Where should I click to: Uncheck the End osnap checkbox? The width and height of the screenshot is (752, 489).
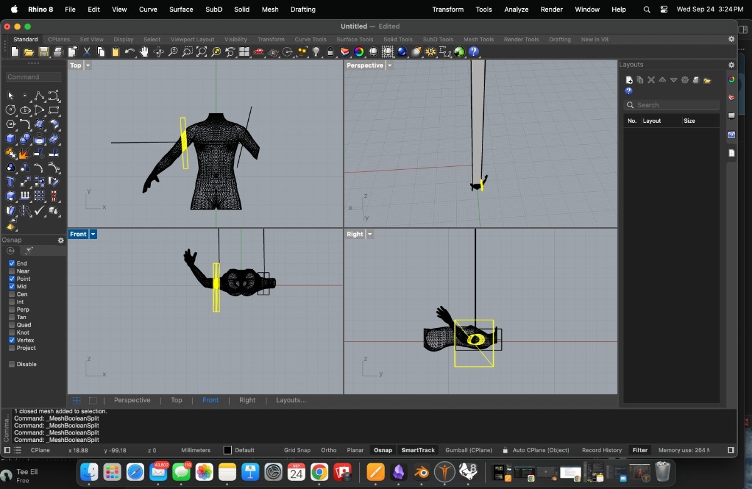click(x=12, y=263)
